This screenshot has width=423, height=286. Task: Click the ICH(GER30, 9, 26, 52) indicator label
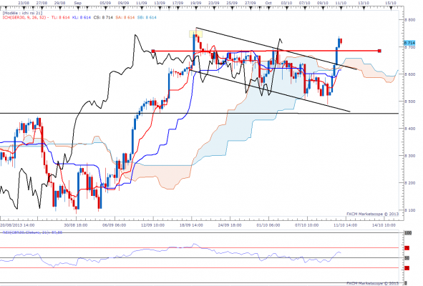(24, 18)
